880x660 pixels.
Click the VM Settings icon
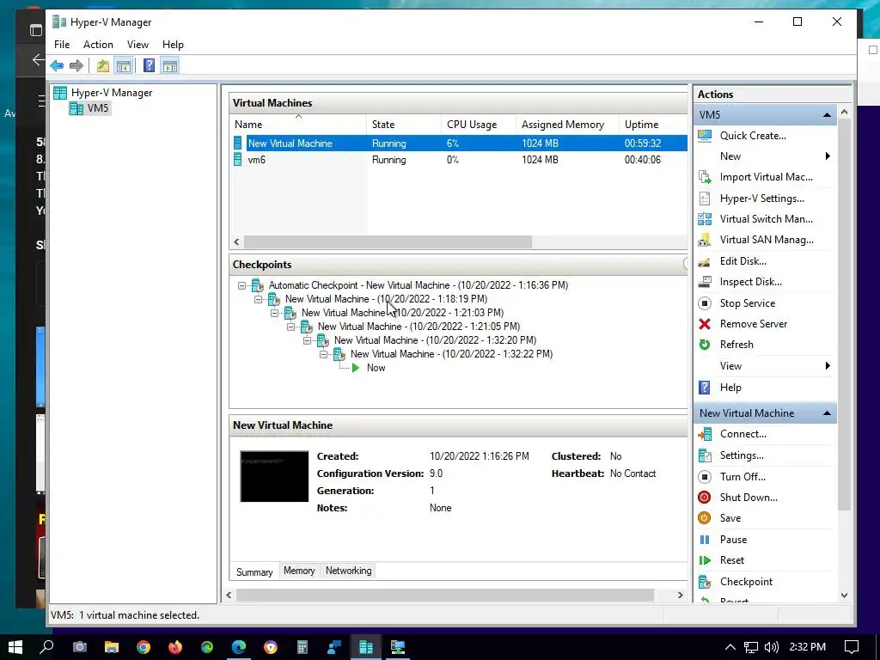(x=705, y=455)
